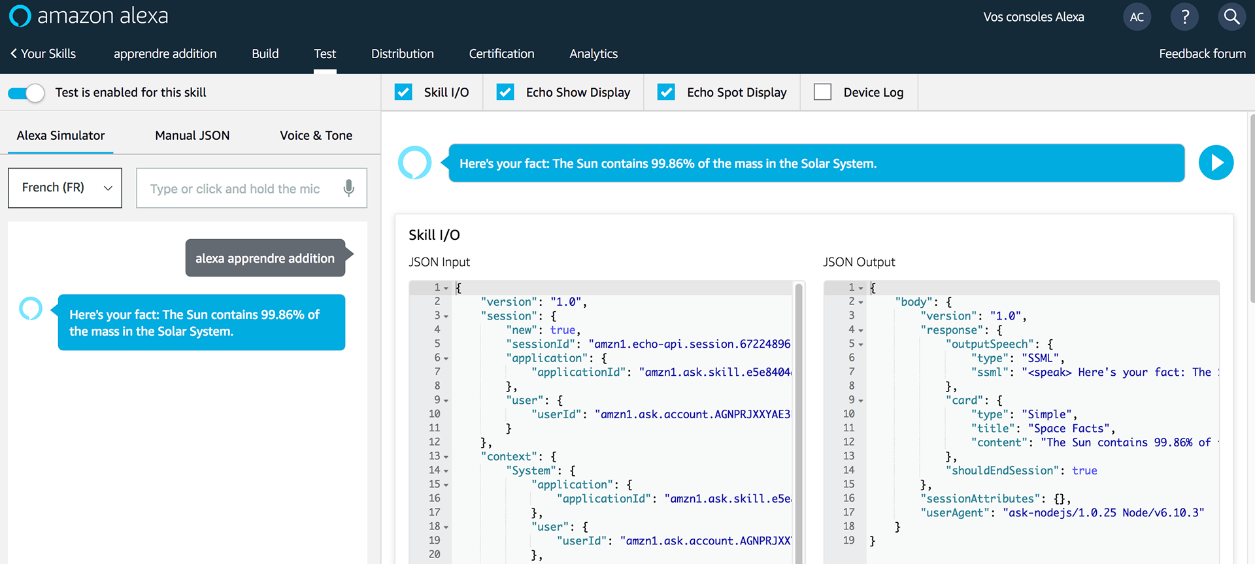Go back to Your Skills
The height and width of the screenshot is (564, 1255).
[43, 54]
